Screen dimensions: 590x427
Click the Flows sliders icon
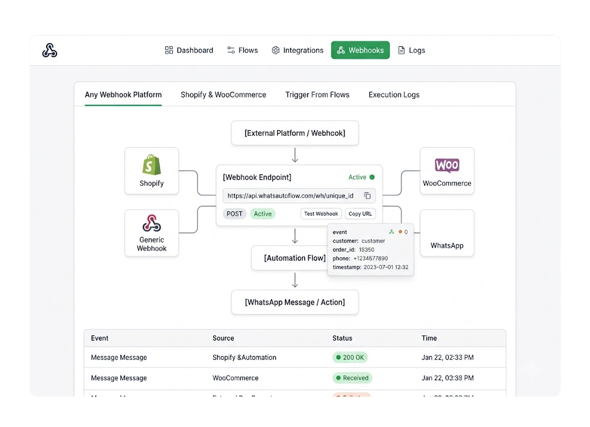(230, 50)
